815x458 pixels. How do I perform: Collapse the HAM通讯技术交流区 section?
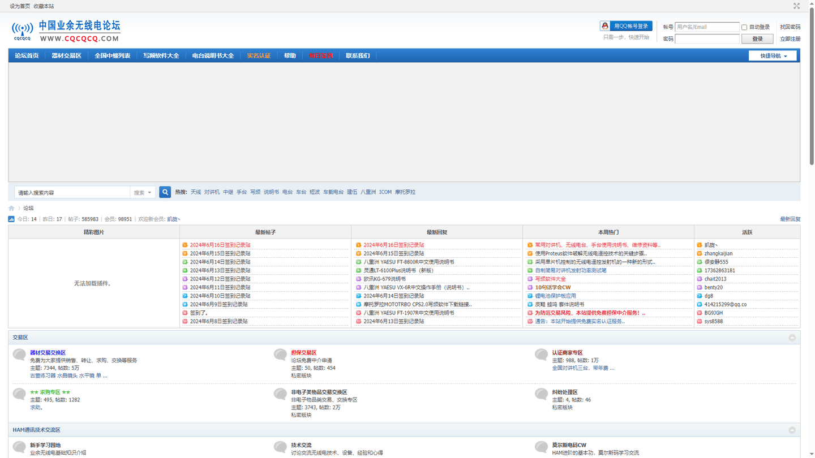point(792,430)
